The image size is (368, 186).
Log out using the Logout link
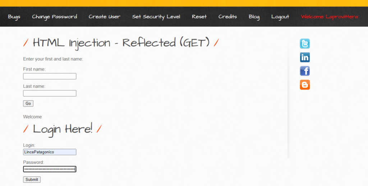pos(280,17)
